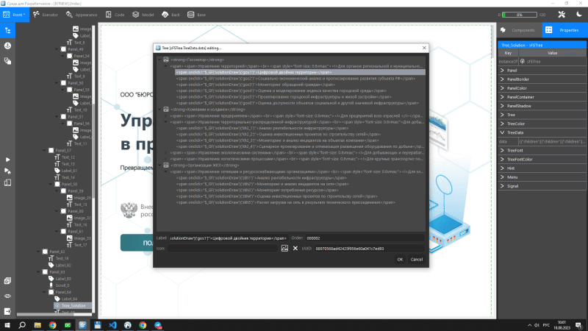The image size is (588, 331).
Task: Click the eye icon in left sidebar
Action: (x=8, y=295)
